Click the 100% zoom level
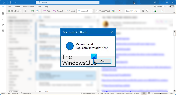Viewport: 176px width, 95px height. 172,93
